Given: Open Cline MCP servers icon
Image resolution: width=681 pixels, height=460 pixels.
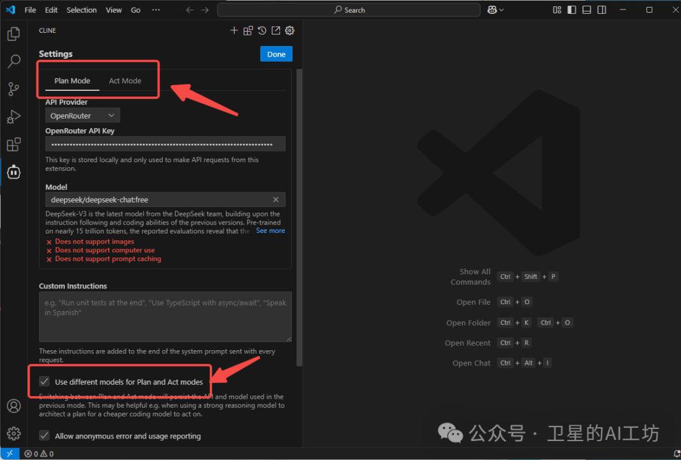Looking at the screenshot, I should [x=248, y=30].
